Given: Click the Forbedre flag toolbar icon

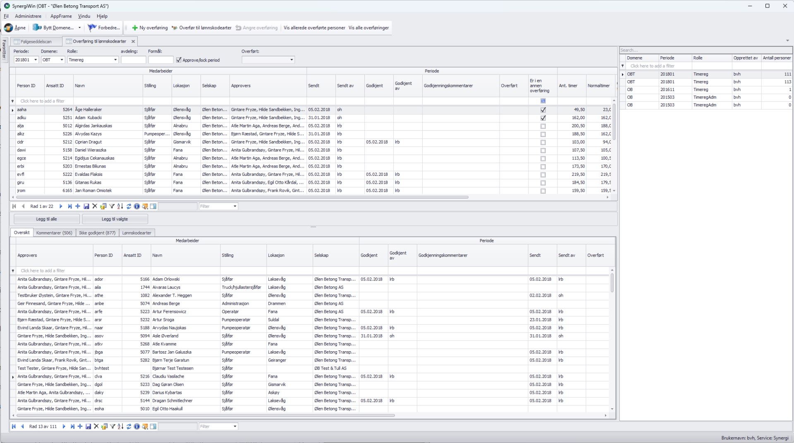Looking at the screenshot, I should point(92,28).
